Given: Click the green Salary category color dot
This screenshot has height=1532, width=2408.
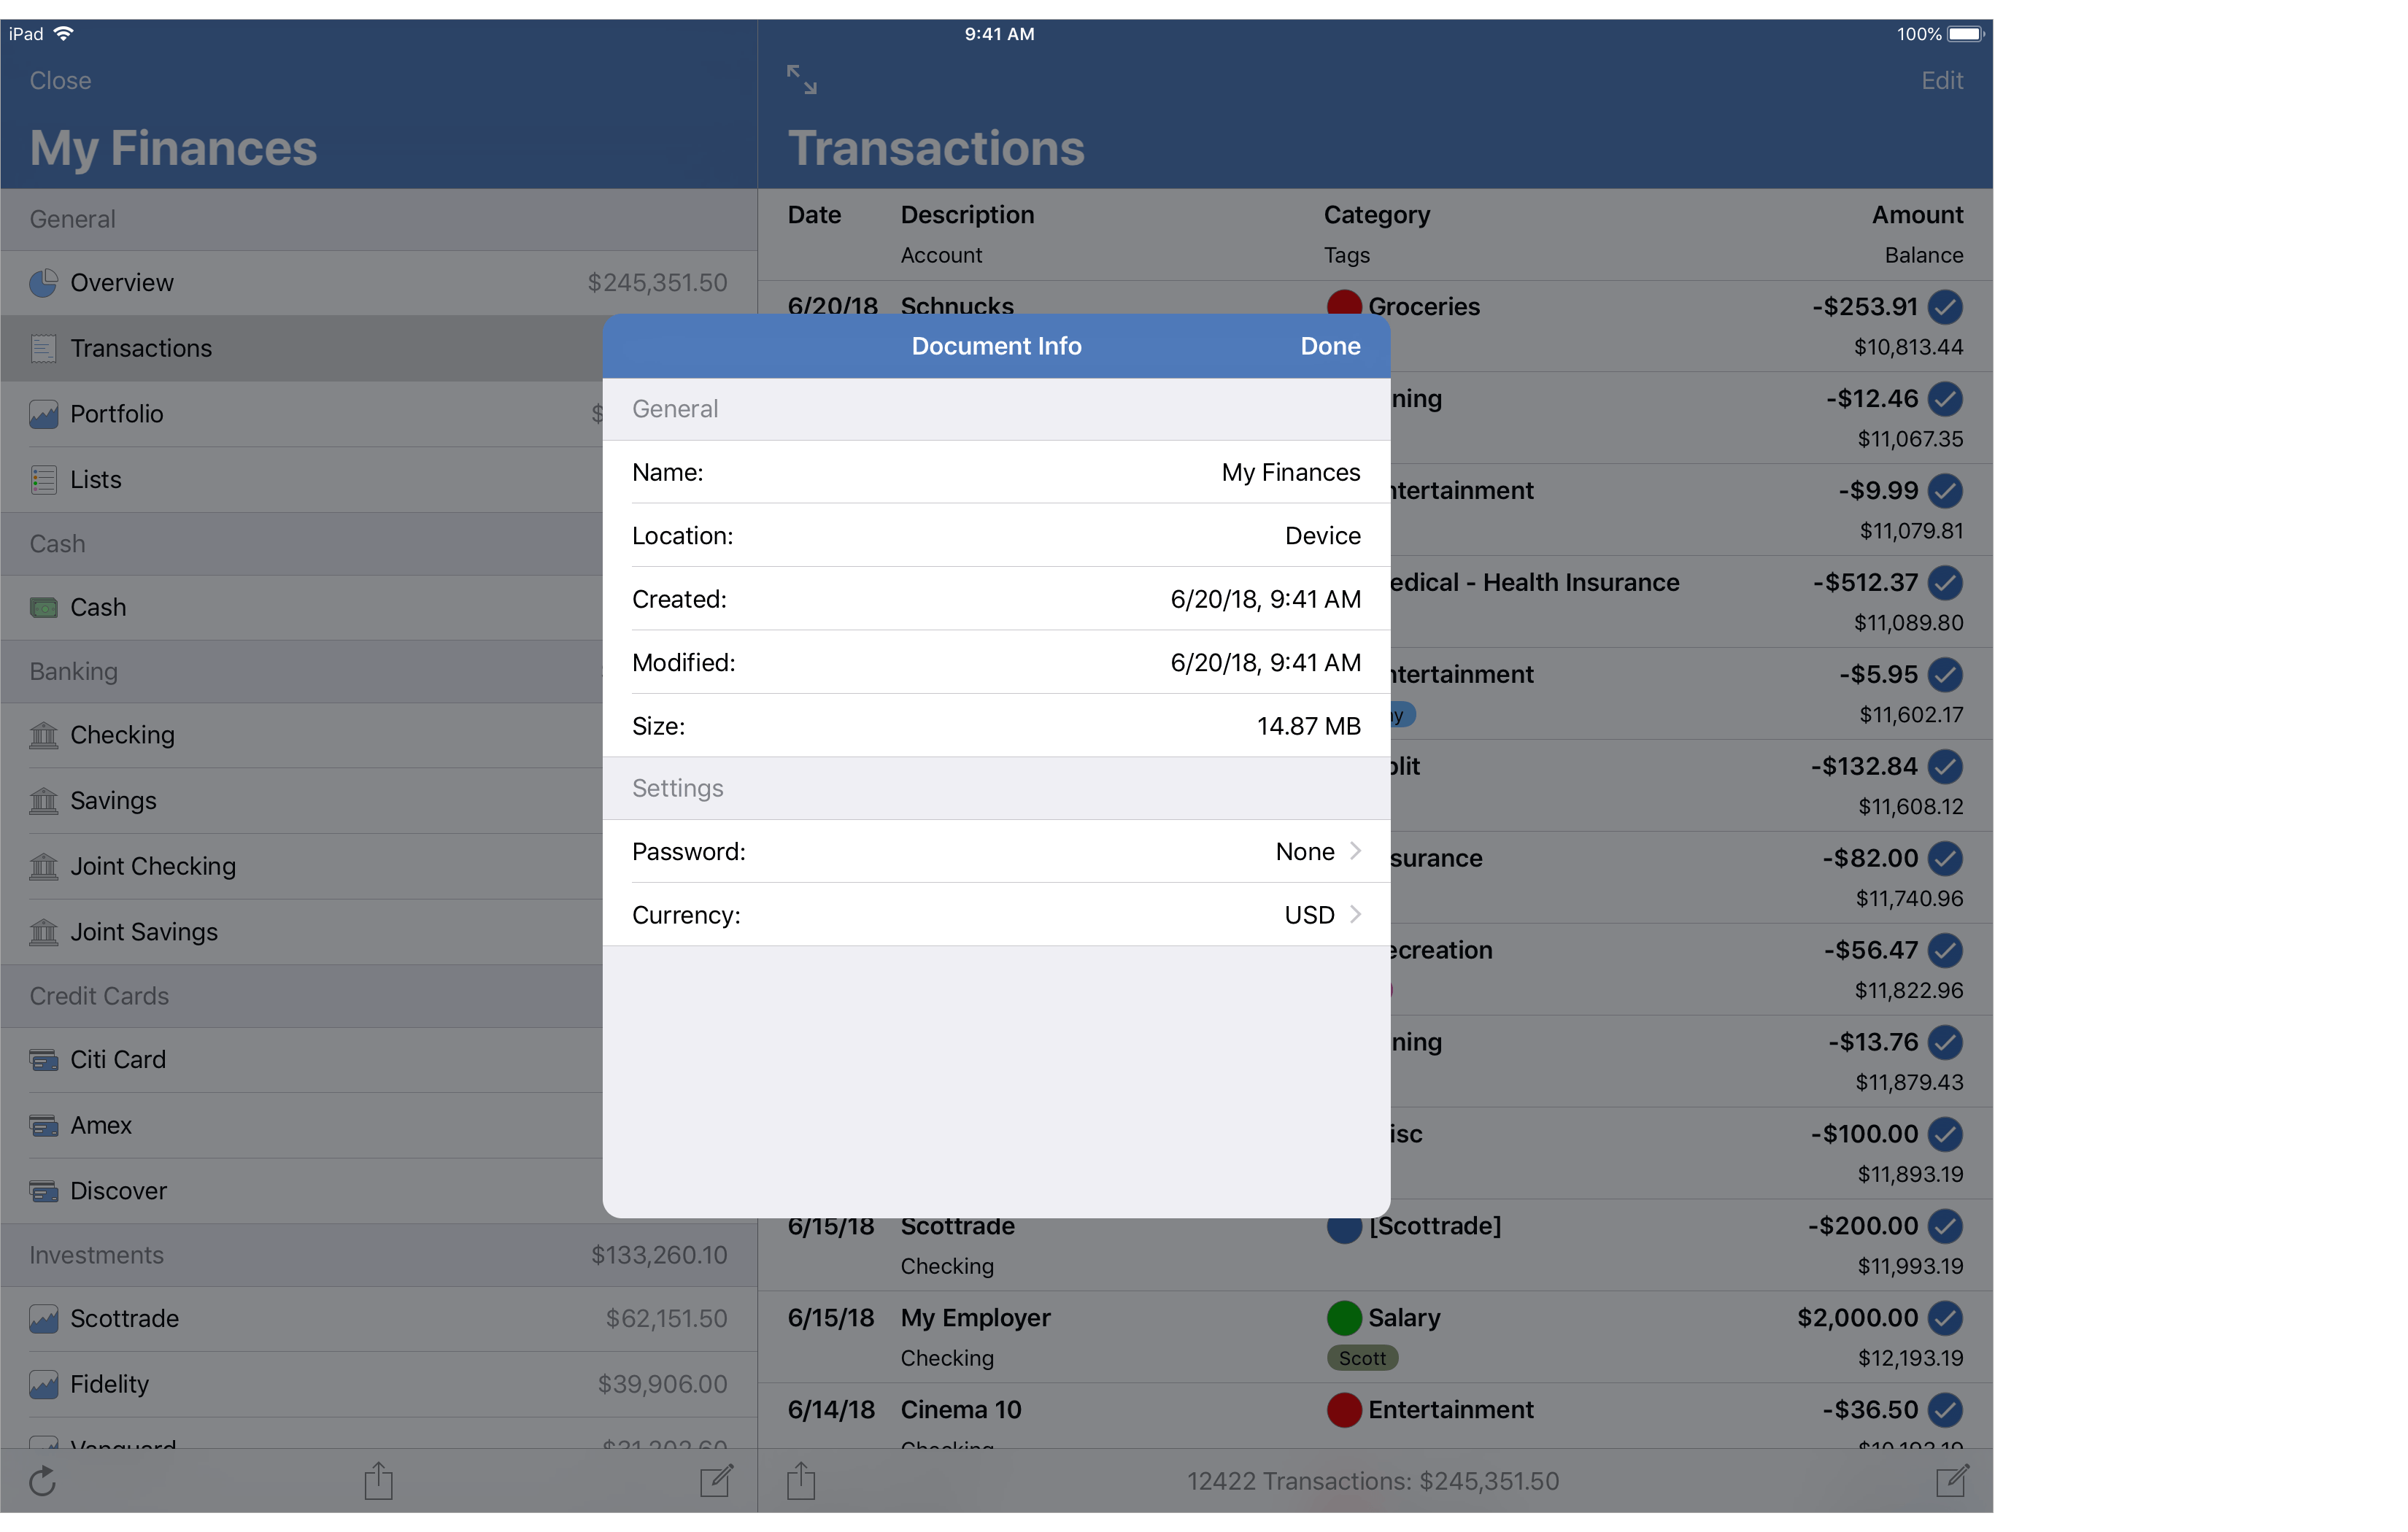Looking at the screenshot, I should pos(1344,1318).
